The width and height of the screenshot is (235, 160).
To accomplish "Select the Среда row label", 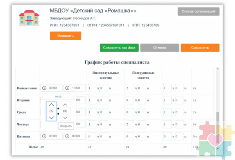I will point(21,112).
